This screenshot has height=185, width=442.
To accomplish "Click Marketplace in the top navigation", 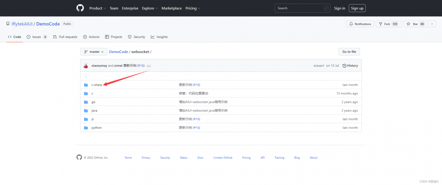I will pyautogui.click(x=172, y=8).
